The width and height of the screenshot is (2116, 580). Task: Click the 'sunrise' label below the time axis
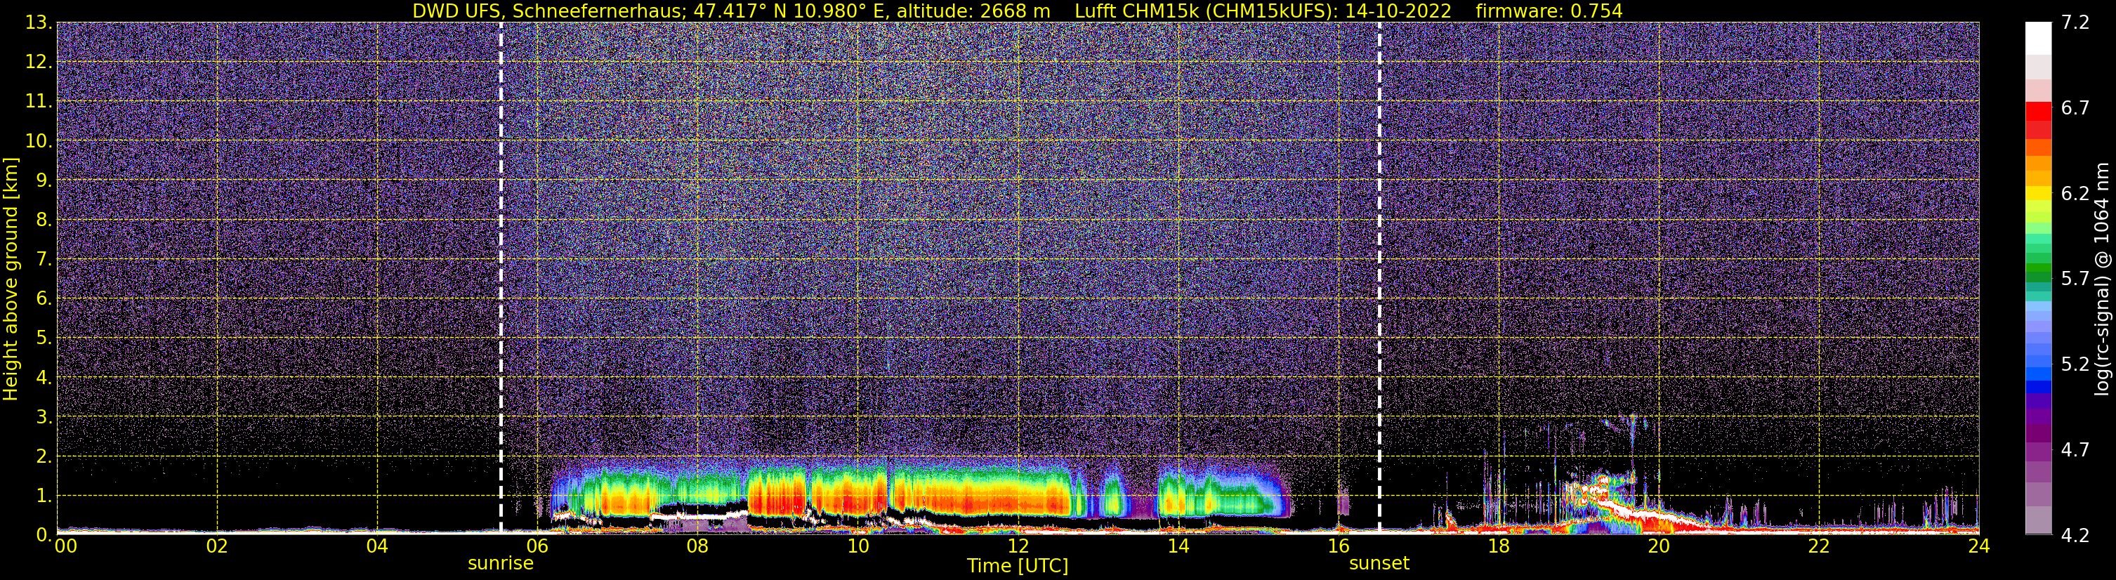[500, 564]
